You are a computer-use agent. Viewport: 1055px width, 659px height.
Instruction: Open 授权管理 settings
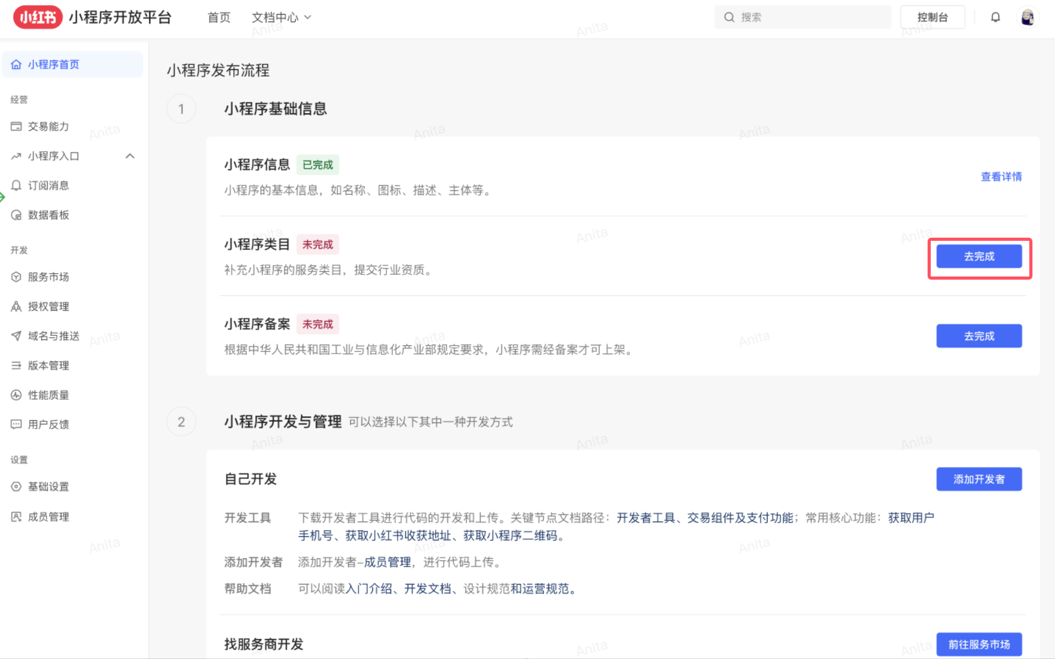coord(48,306)
